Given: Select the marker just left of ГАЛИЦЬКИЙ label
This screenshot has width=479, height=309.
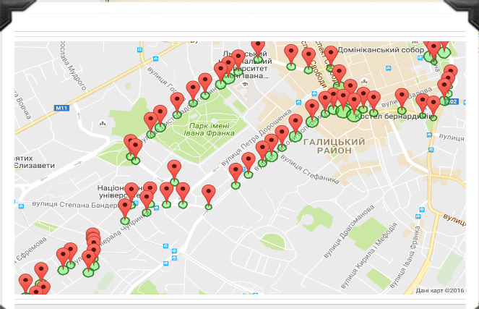Looking at the screenshot, I should click(x=295, y=124).
